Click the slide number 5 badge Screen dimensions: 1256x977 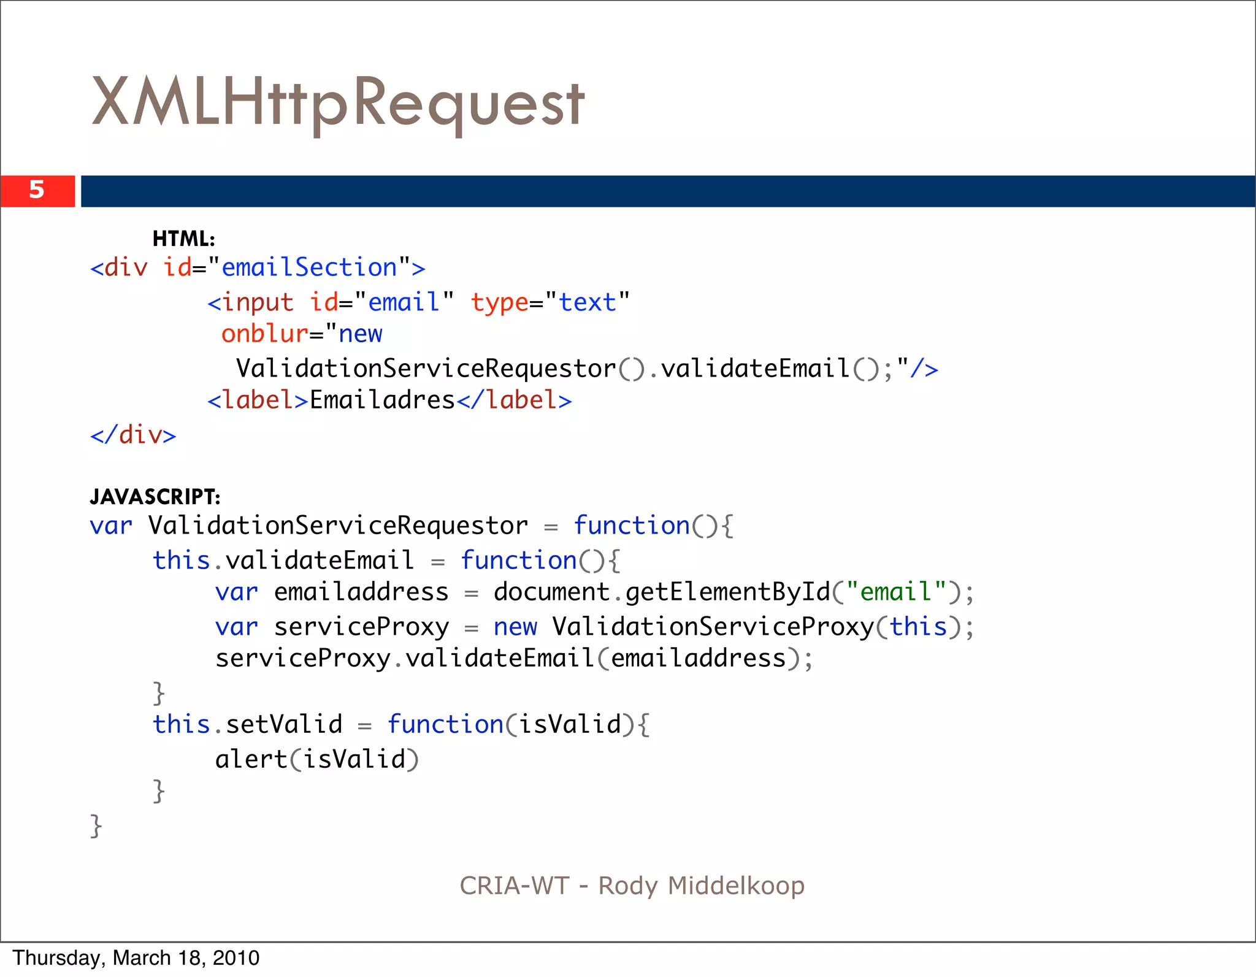pos(37,191)
